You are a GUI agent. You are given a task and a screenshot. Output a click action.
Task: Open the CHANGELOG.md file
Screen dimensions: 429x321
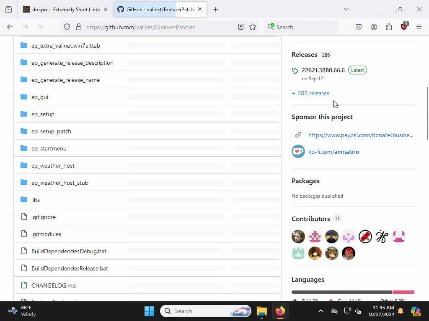click(x=53, y=285)
